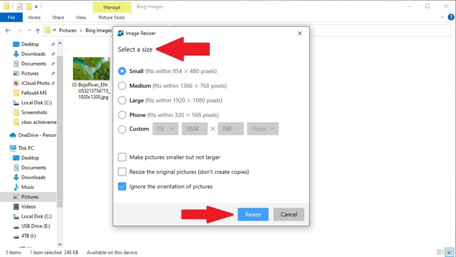Screen dimensions: 456x257
Task: Open the Fill mode dropdown
Action: click(166, 129)
